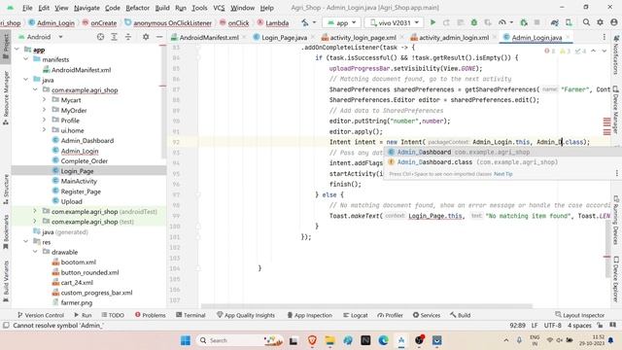
Task: Switch to Login_Page.java tab
Action: tap(284, 37)
